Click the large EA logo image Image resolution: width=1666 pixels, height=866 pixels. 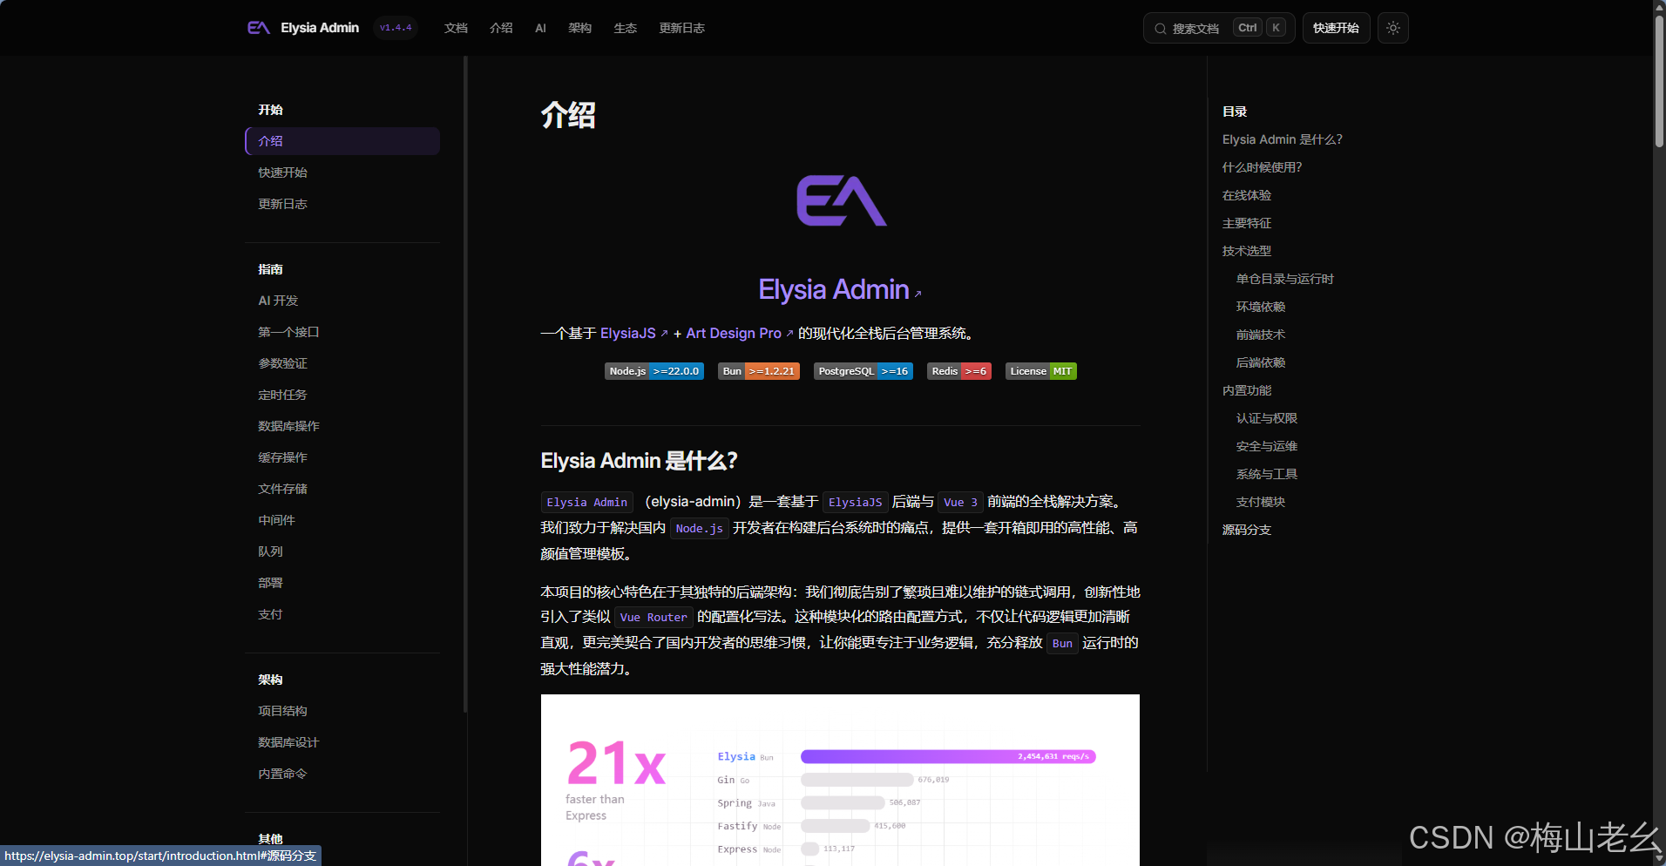[841, 200]
